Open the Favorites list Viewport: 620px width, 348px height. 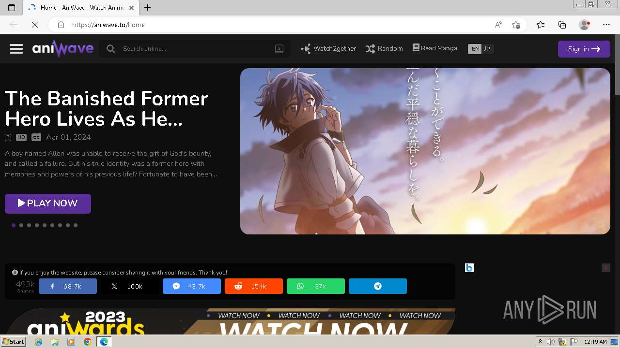541,25
